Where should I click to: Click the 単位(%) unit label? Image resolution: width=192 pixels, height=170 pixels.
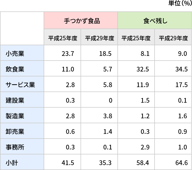pyautogui.click(x=180, y=3)
